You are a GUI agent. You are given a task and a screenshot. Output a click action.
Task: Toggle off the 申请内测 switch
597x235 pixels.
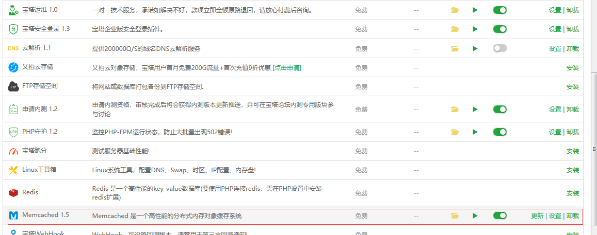pyautogui.click(x=500, y=110)
